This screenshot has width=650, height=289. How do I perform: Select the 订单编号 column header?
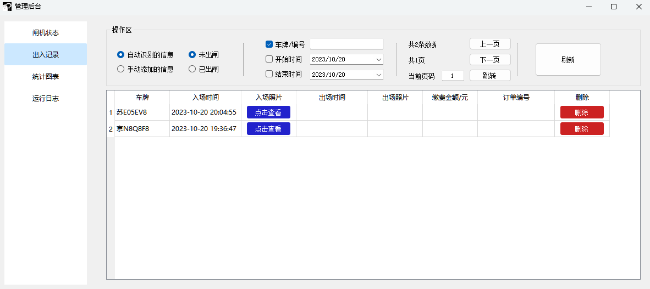tap(516, 98)
